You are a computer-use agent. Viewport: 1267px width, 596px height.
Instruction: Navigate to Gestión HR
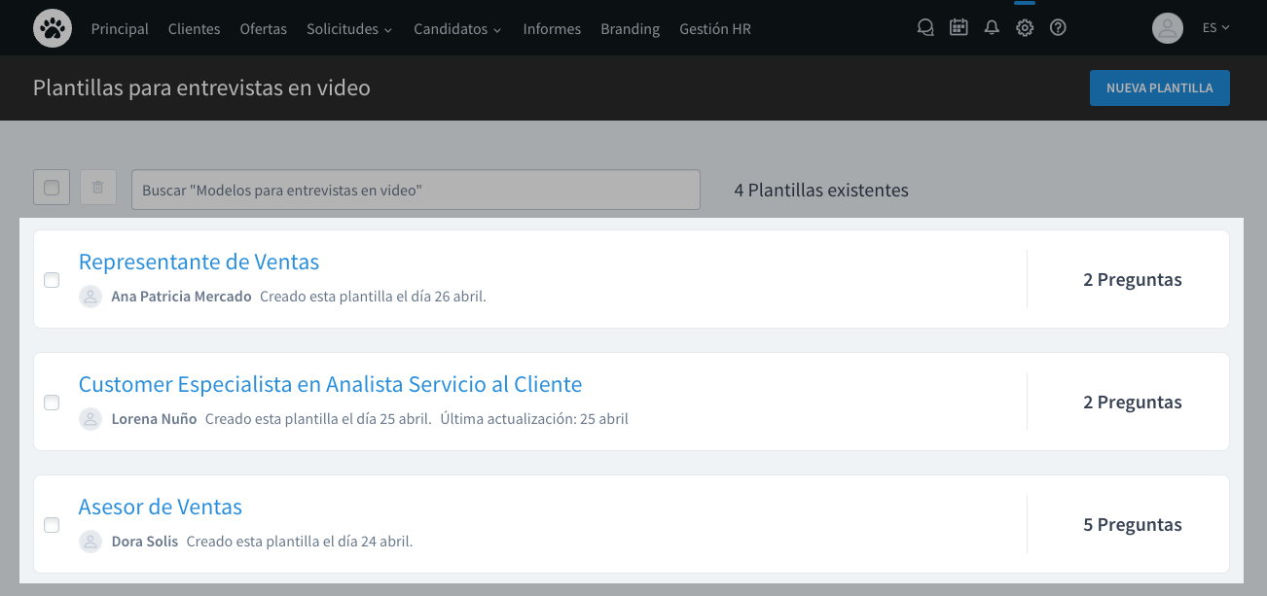click(x=714, y=29)
